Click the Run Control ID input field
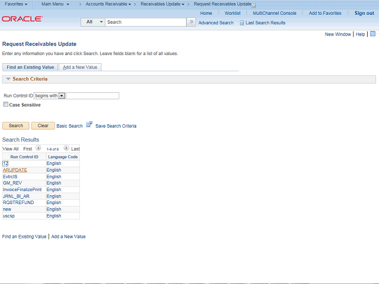379x284 pixels. pos(92,96)
